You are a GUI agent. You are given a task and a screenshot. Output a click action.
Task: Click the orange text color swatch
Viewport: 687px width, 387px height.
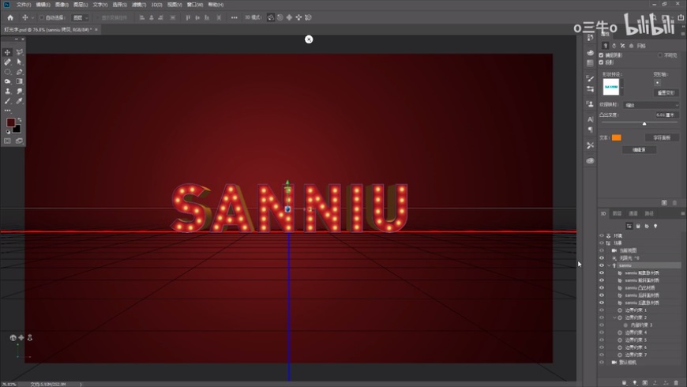[616, 137]
